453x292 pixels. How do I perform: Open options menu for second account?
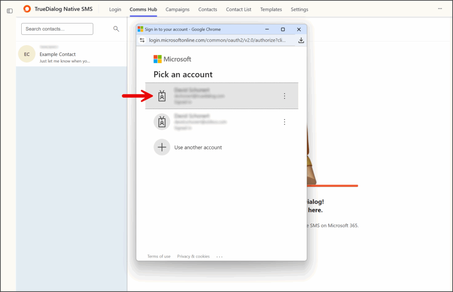point(284,122)
